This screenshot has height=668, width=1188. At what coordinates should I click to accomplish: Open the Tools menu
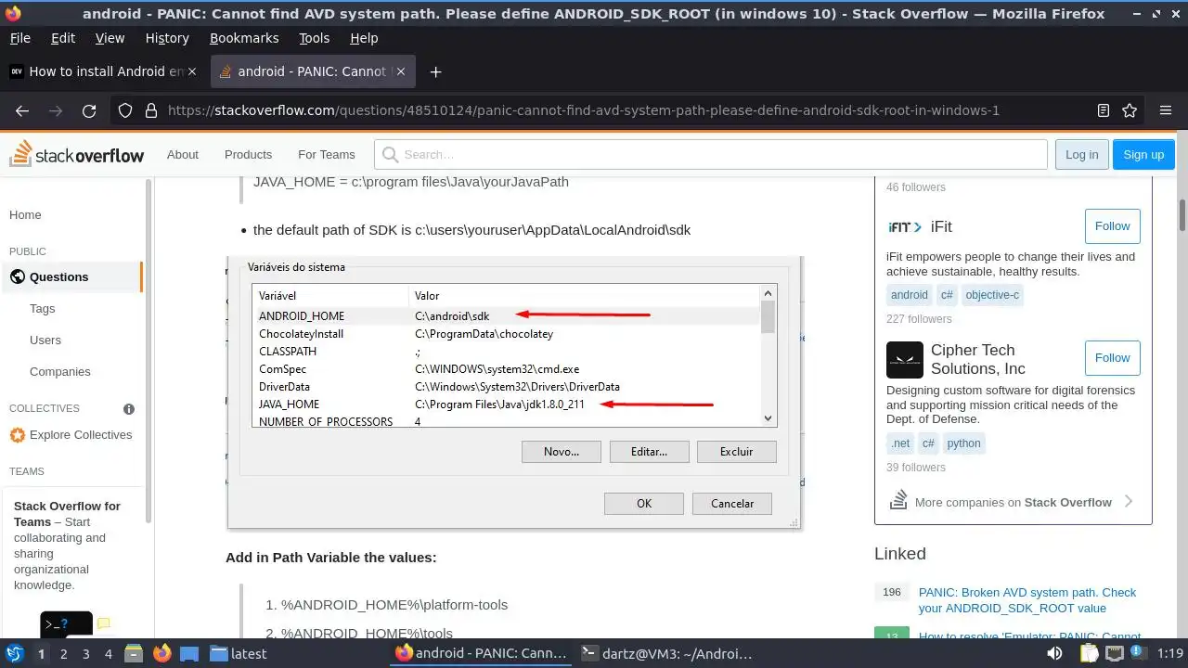[x=315, y=38]
